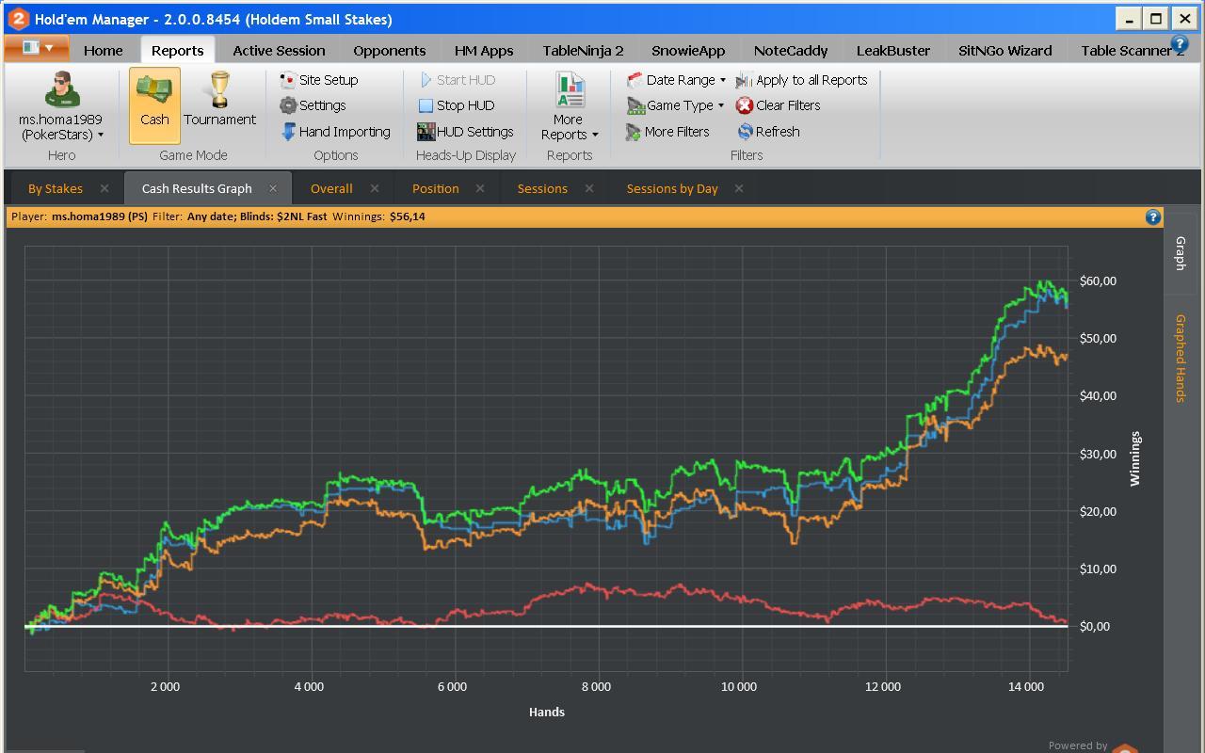The height and width of the screenshot is (753, 1205).
Task: Click the Reports ribbon tab
Action: (x=177, y=51)
